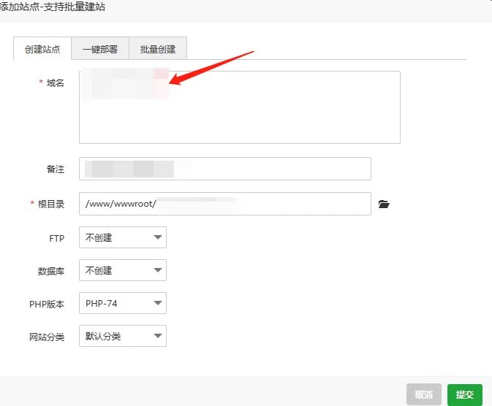Image resolution: width=492 pixels, height=406 pixels.
Task: Open the folder browser for root directory
Action: [x=384, y=204]
